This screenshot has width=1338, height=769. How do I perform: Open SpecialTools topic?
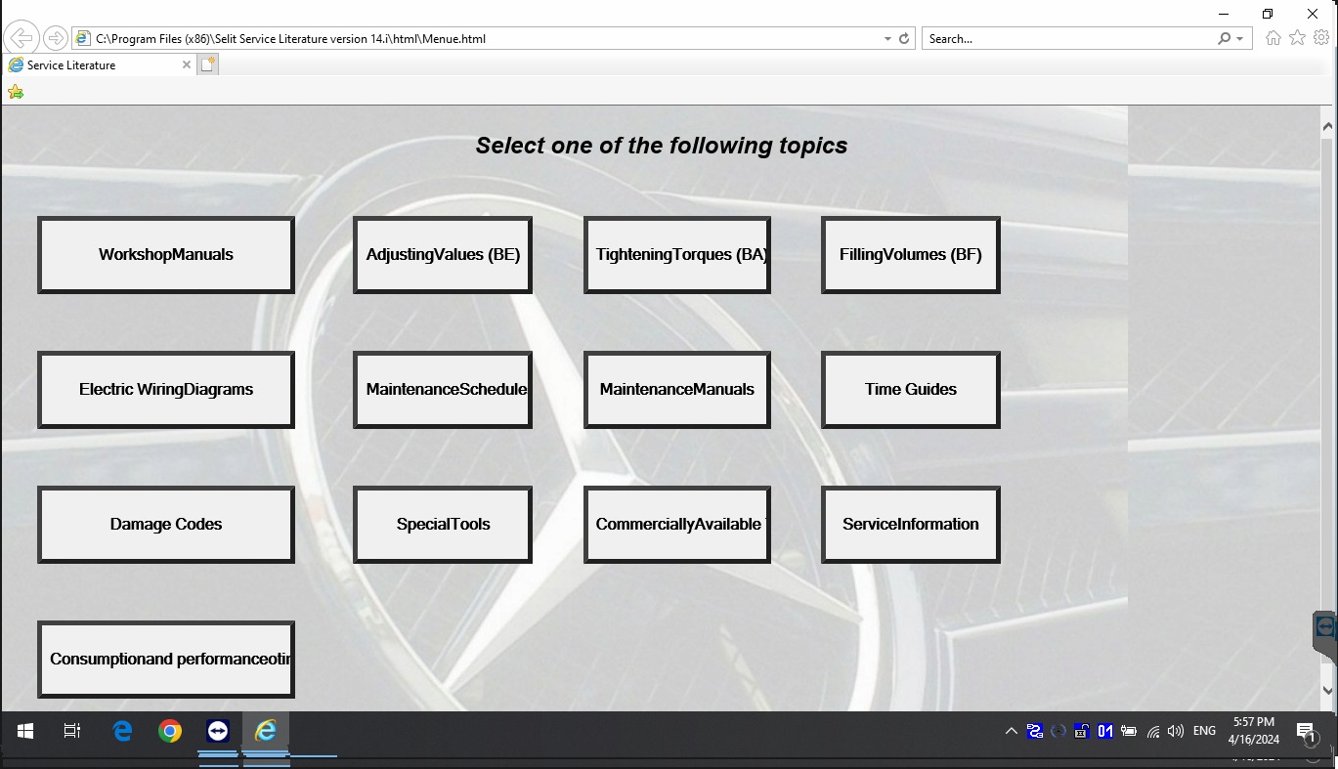pyautogui.click(x=443, y=525)
